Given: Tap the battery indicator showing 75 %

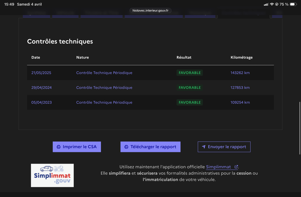Looking at the screenshot, I should (x=294, y=4).
